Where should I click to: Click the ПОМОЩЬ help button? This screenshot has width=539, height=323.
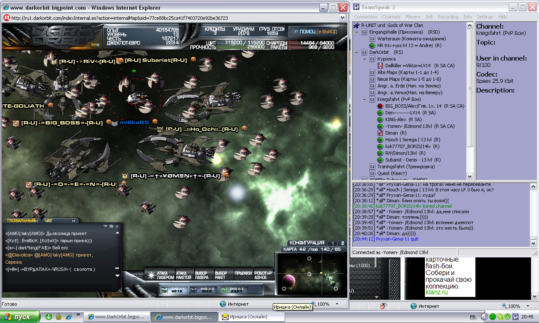click(304, 32)
